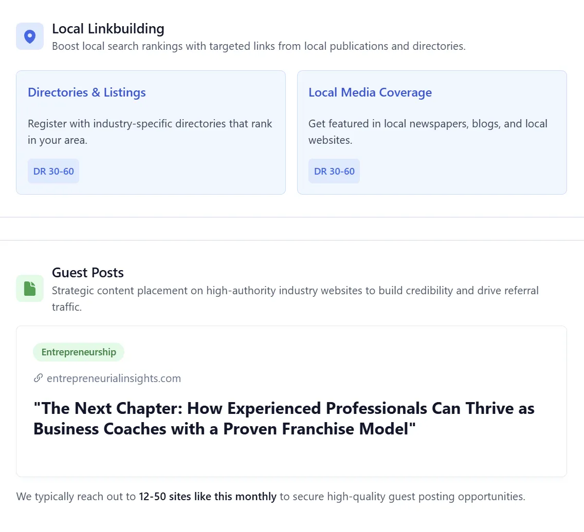Open the Directories & Listings heading
This screenshot has width=584, height=532.
[x=87, y=92]
